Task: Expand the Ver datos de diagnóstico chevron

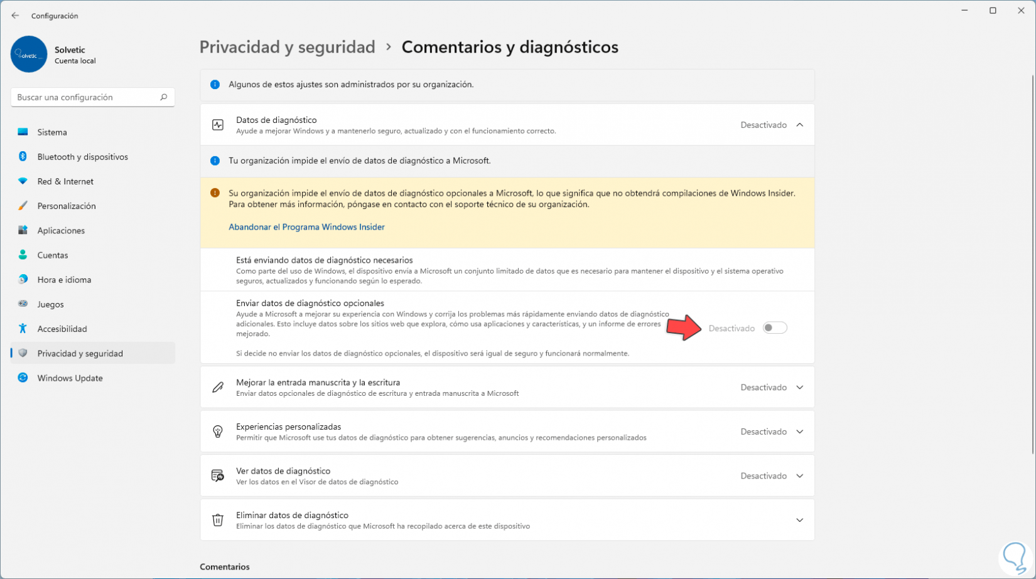Action: click(x=799, y=475)
